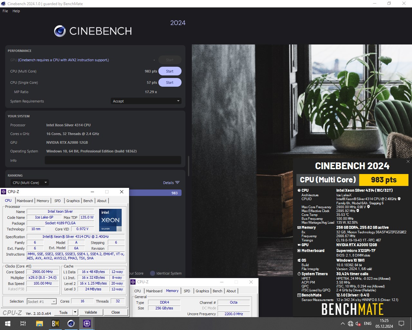Click BenchMate logo at overlay bottom

coord(352,309)
